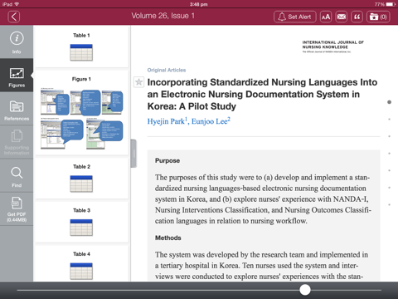Tap the Wi-Fi indicator in status bar
Image resolution: width=398 pixels, height=299 pixels.
pyautogui.click(x=17, y=4)
